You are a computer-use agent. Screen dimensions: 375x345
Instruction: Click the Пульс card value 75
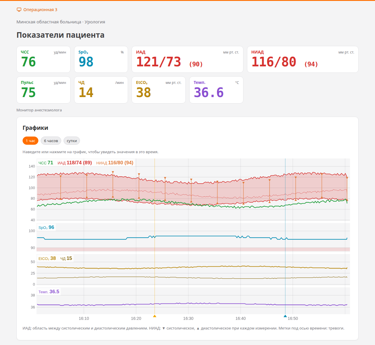point(28,93)
